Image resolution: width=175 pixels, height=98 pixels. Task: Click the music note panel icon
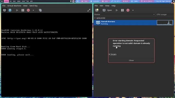click(78, 1)
